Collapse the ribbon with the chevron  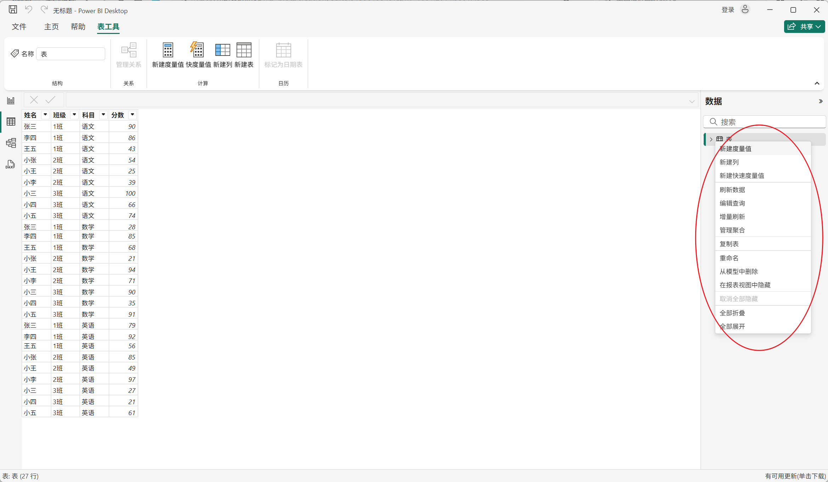click(x=817, y=84)
